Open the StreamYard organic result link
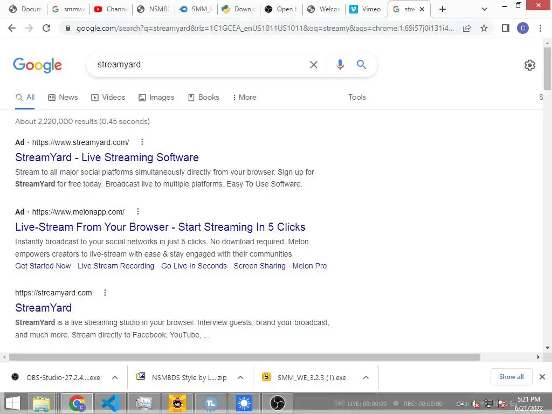 (43, 308)
